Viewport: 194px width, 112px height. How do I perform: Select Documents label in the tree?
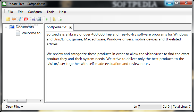25,27
